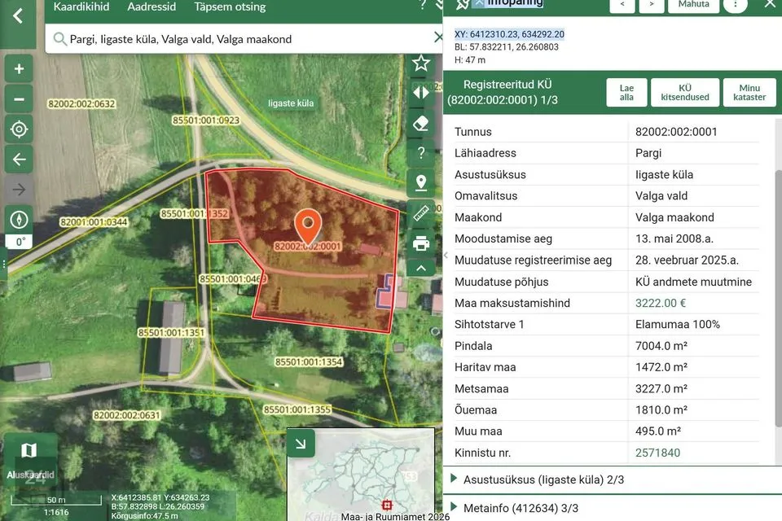Screen dimensions: 782x521
Task: Go back to previous map view arrow
Action: click(19, 160)
